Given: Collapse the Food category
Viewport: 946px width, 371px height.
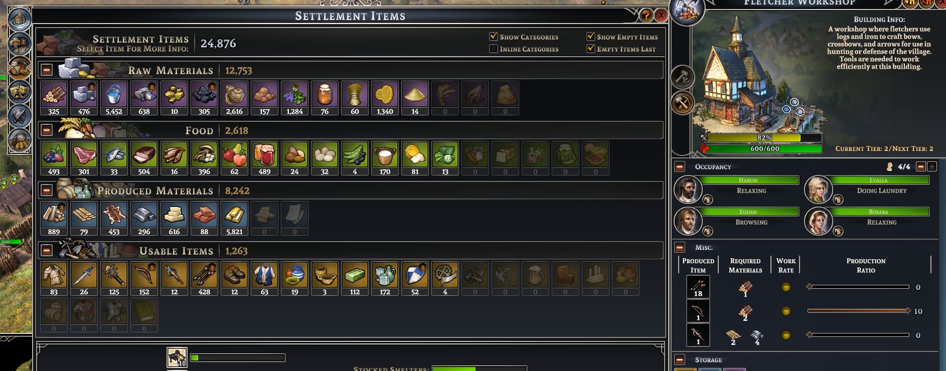Looking at the screenshot, I should click(x=47, y=130).
